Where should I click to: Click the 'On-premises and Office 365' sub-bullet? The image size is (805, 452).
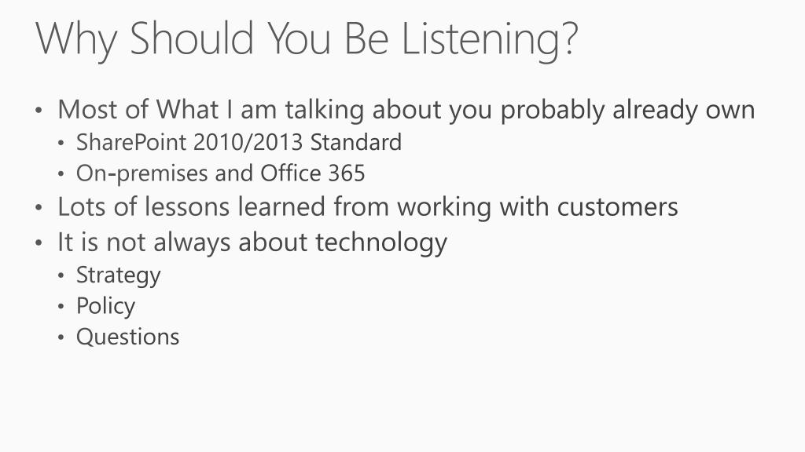220,173
